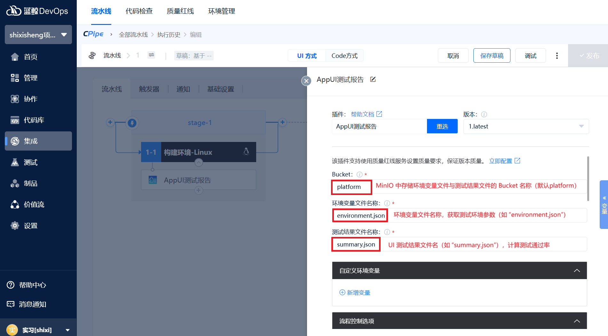The image size is (608, 336).
Task: Open the three-dot more actions menu
Action: click(557, 56)
